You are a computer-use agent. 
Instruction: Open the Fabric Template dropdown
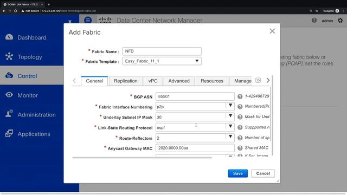(162, 61)
